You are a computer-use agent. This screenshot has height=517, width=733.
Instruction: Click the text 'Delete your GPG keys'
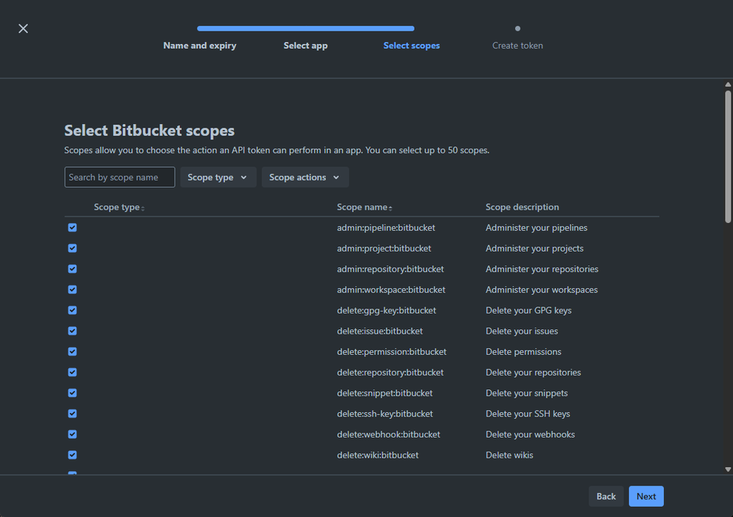tap(528, 310)
